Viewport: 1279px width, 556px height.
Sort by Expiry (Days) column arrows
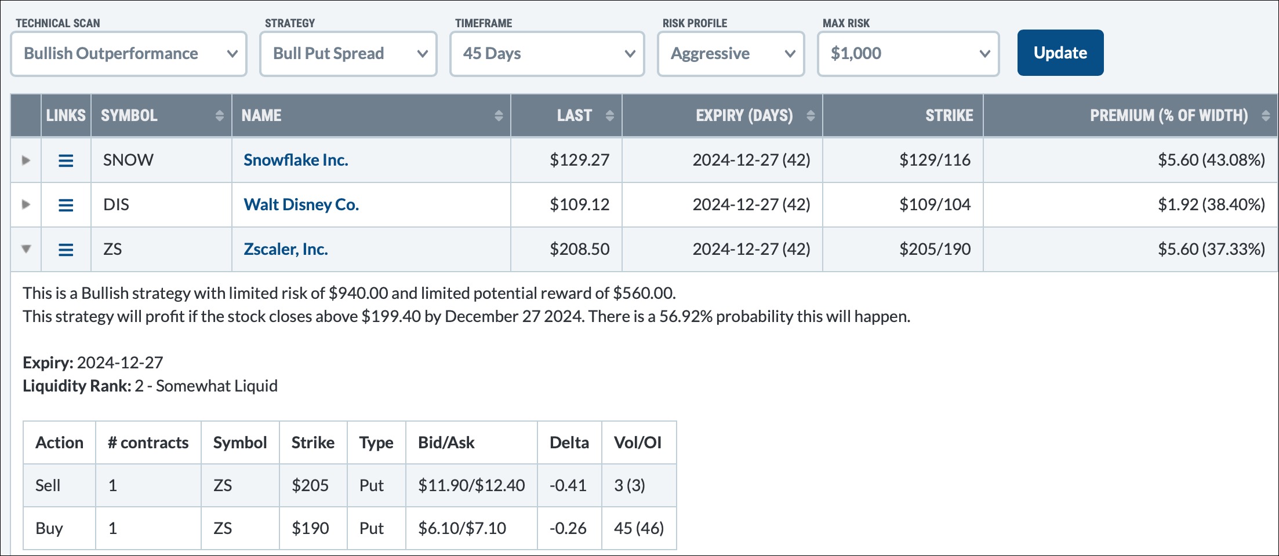pyautogui.click(x=811, y=116)
